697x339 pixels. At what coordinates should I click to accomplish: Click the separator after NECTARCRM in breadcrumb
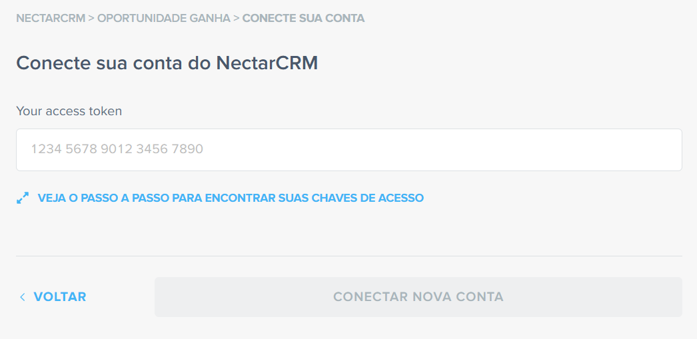click(x=91, y=18)
